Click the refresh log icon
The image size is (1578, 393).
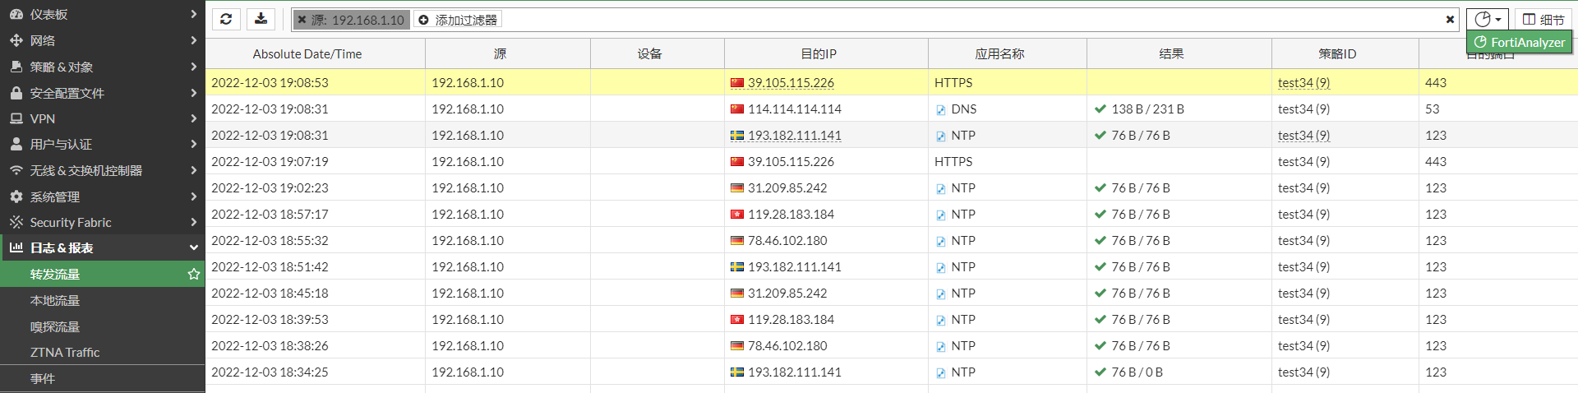[226, 19]
